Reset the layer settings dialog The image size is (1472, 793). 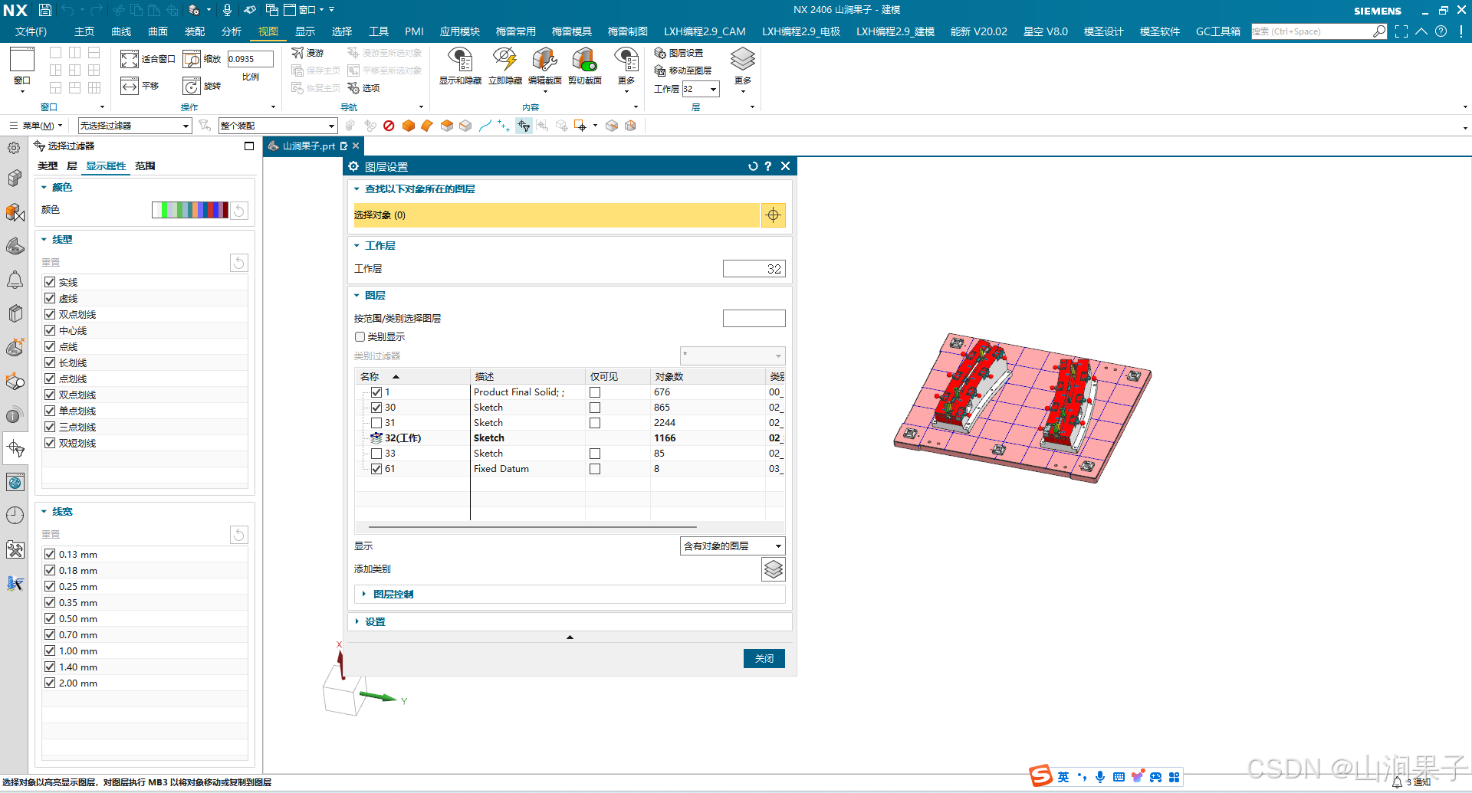753,166
